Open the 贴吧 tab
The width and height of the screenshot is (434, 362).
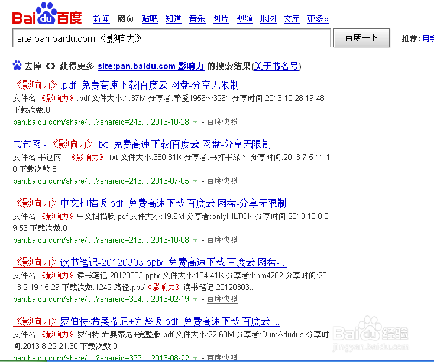(150, 19)
